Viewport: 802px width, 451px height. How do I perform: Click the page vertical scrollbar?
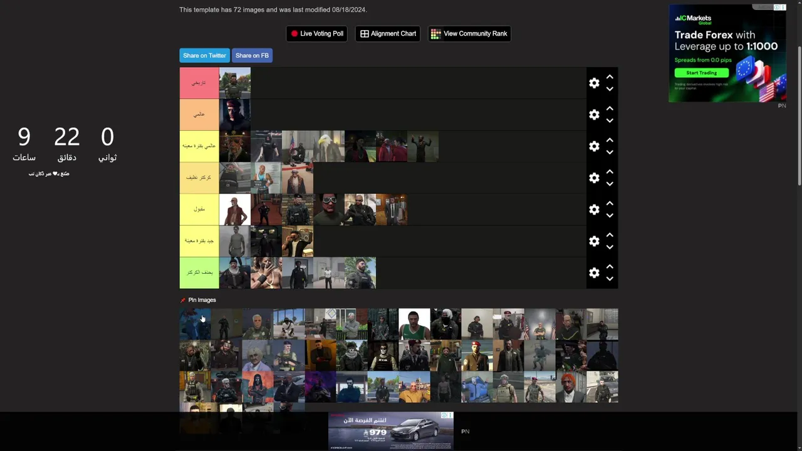(x=799, y=116)
